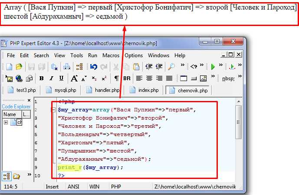Apply italic with the I icon
The height and width of the screenshot is (195, 299).
click(51, 78)
